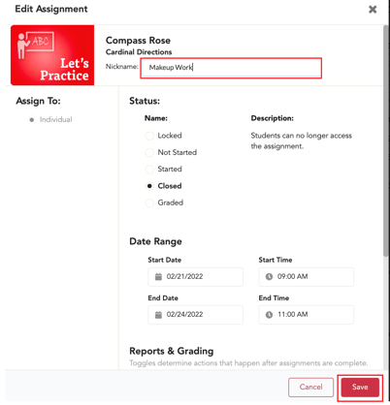Open the End Date field 02/24/2022

click(195, 315)
